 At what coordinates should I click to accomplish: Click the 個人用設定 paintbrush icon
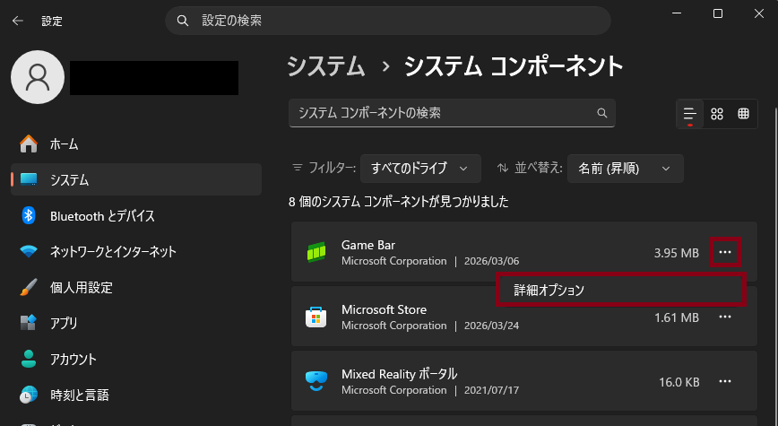pos(29,288)
